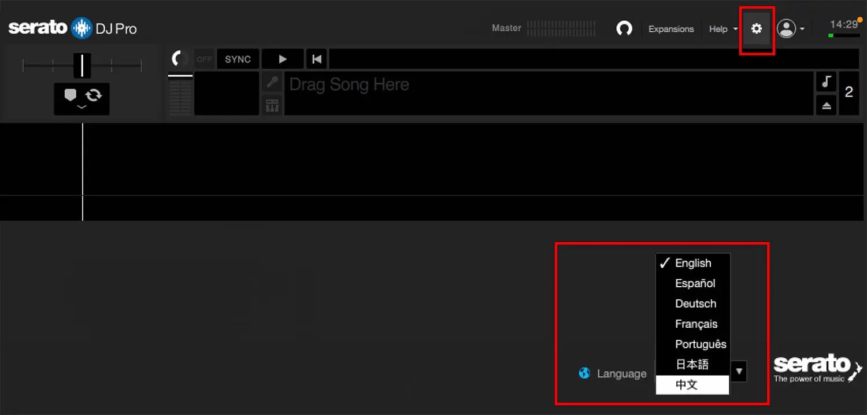The height and width of the screenshot is (415, 867).
Task: Open the Help dropdown
Action: pyautogui.click(x=721, y=28)
